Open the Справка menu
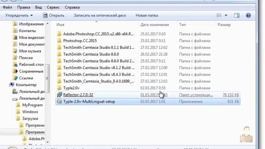The height and width of the screenshot is (149, 265). tap(72, 7)
